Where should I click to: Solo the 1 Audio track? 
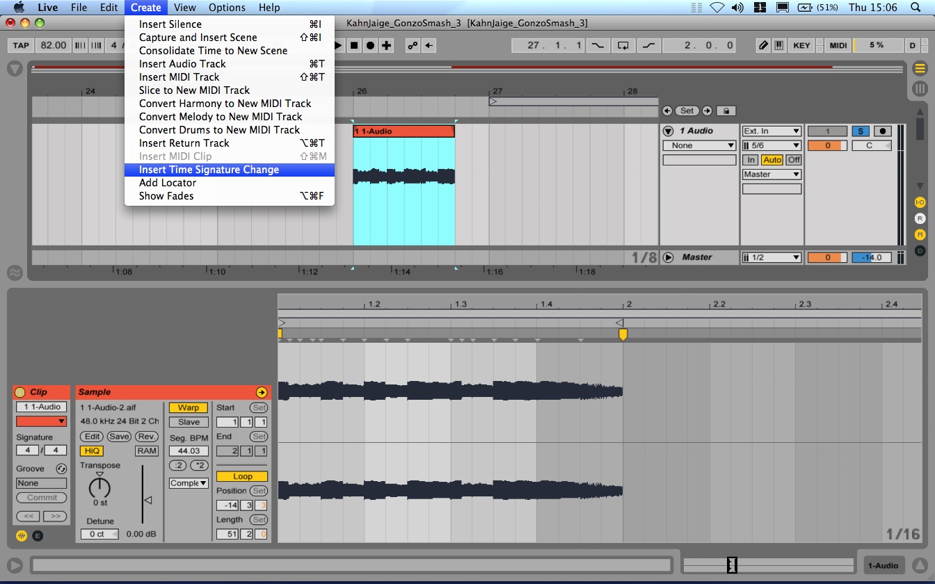[861, 131]
